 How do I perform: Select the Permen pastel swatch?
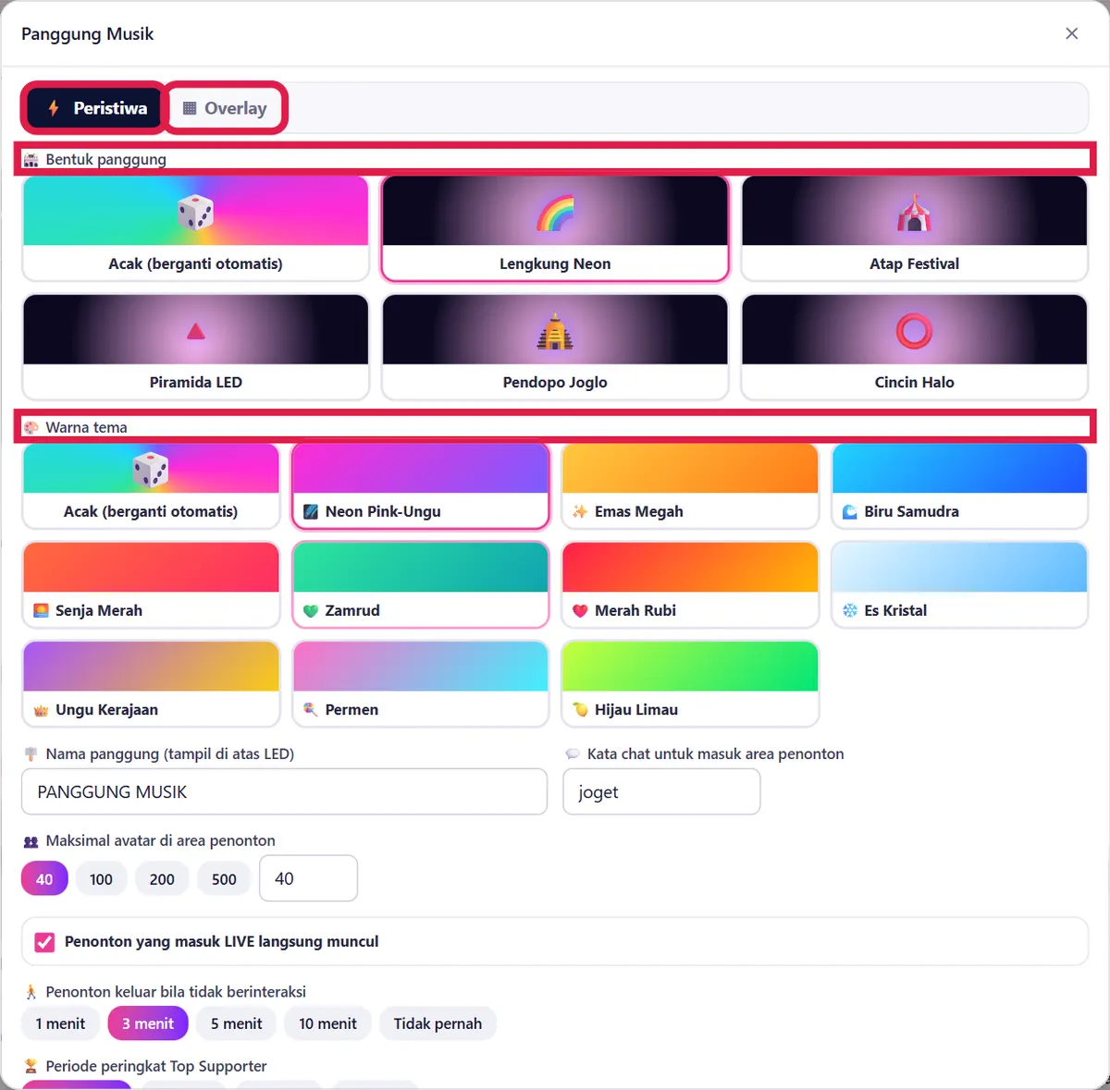point(421,667)
